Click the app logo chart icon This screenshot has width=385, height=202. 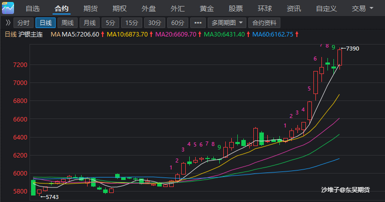point(8,8)
